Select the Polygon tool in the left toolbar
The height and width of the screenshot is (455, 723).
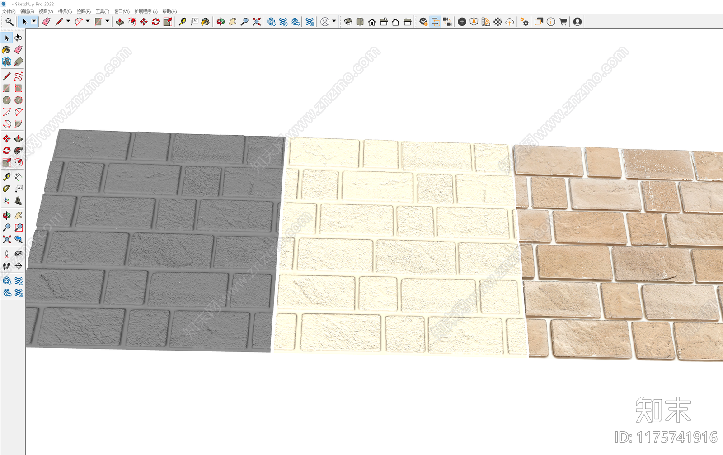[19, 100]
